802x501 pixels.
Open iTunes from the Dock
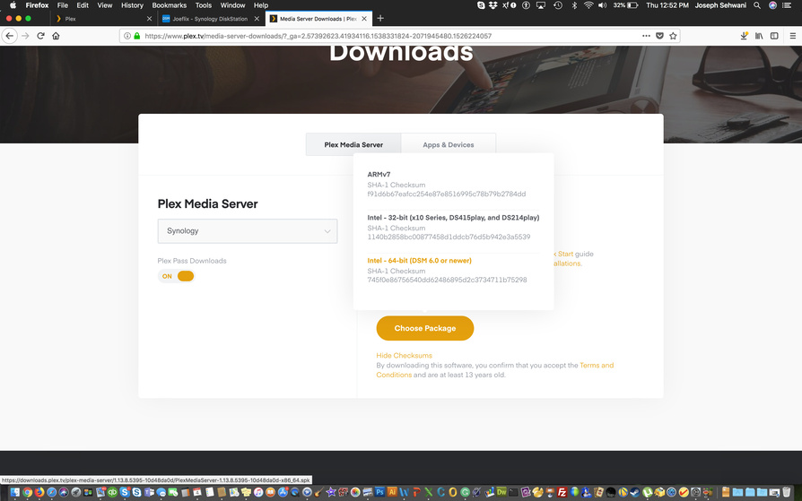coord(258,492)
